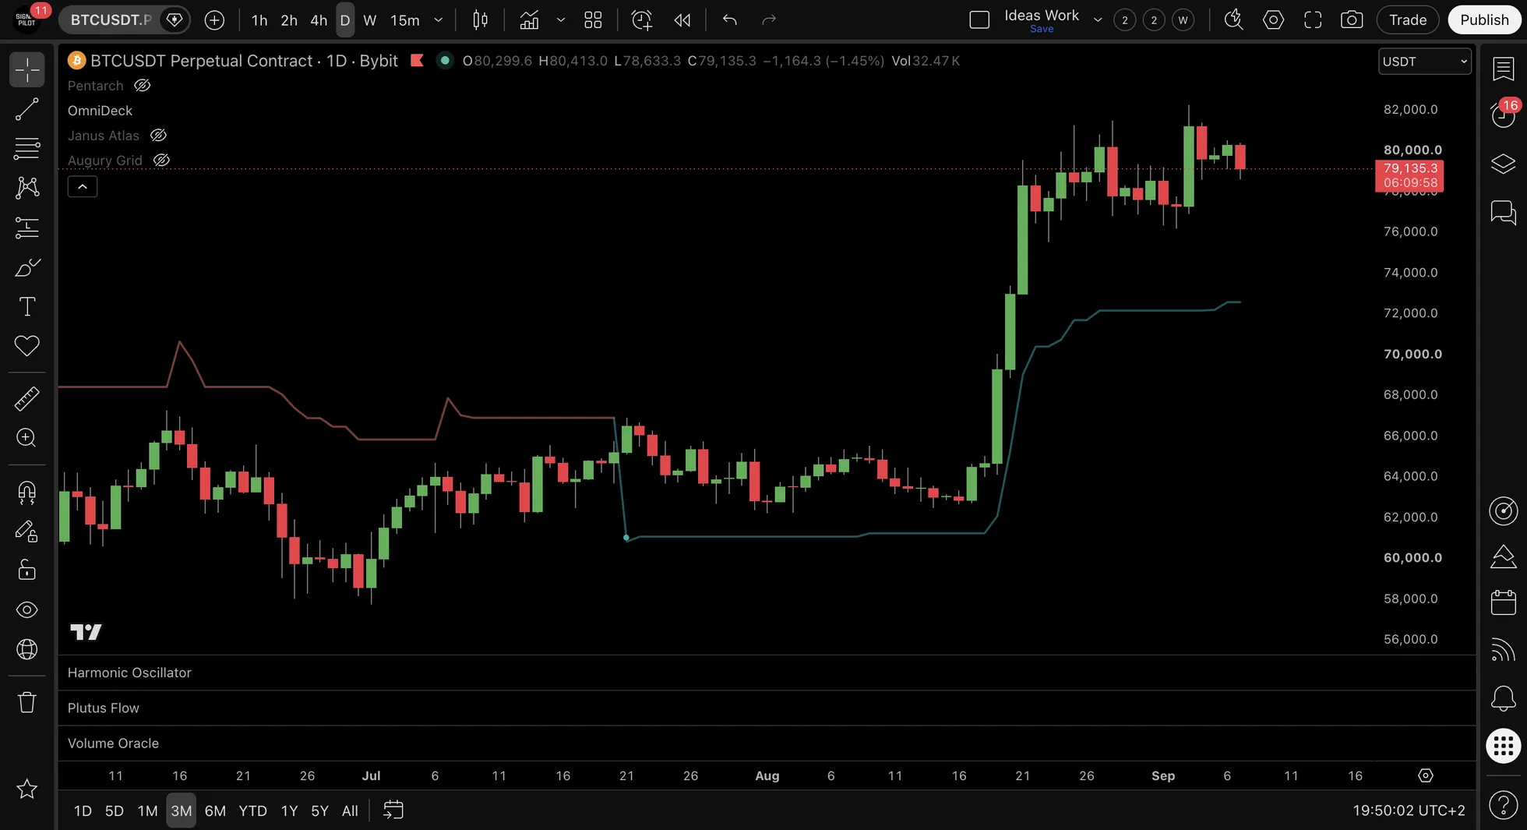The height and width of the screenshot is (830, 1527).
Task: Start bar replay mode
Action: click(682, 20)
